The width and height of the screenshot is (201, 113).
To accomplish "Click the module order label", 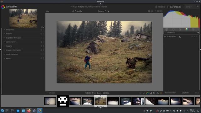I will click(170, 93).
